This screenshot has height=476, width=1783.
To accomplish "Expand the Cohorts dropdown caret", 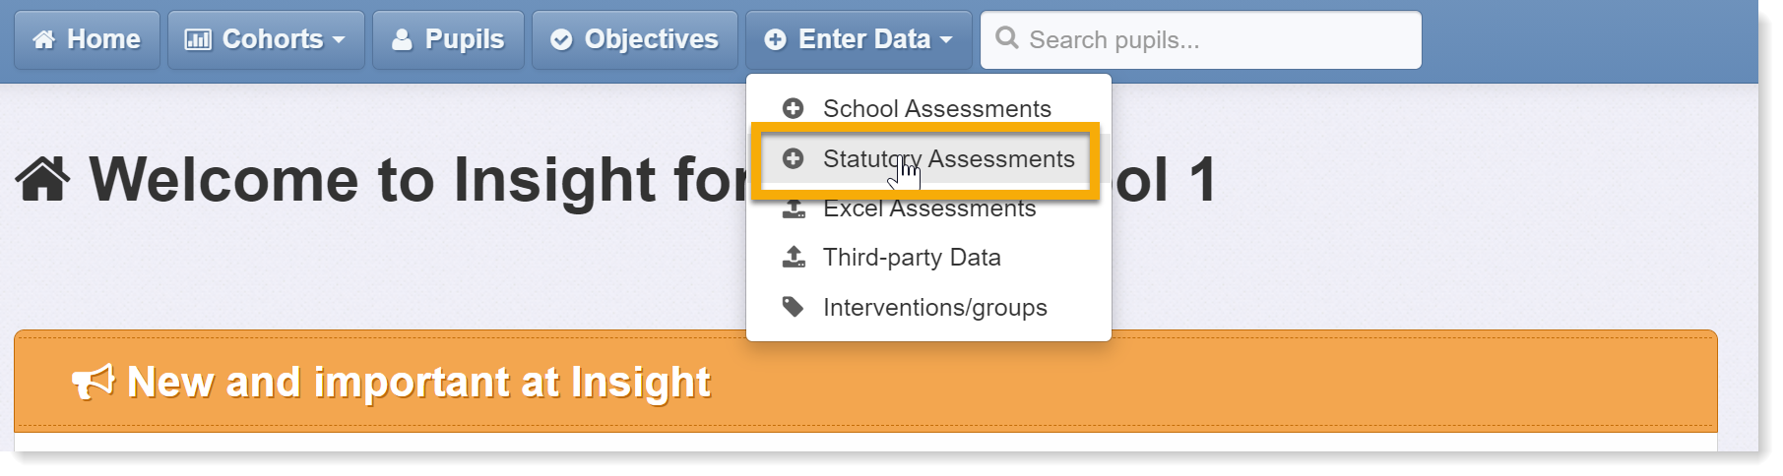I will [339, 40].
